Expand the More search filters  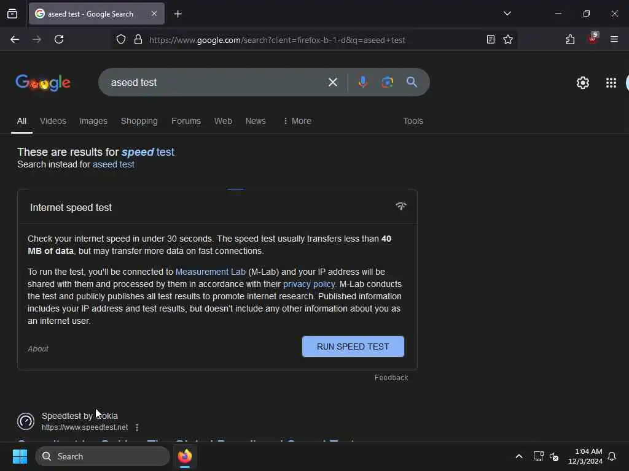tap(297, 121)
